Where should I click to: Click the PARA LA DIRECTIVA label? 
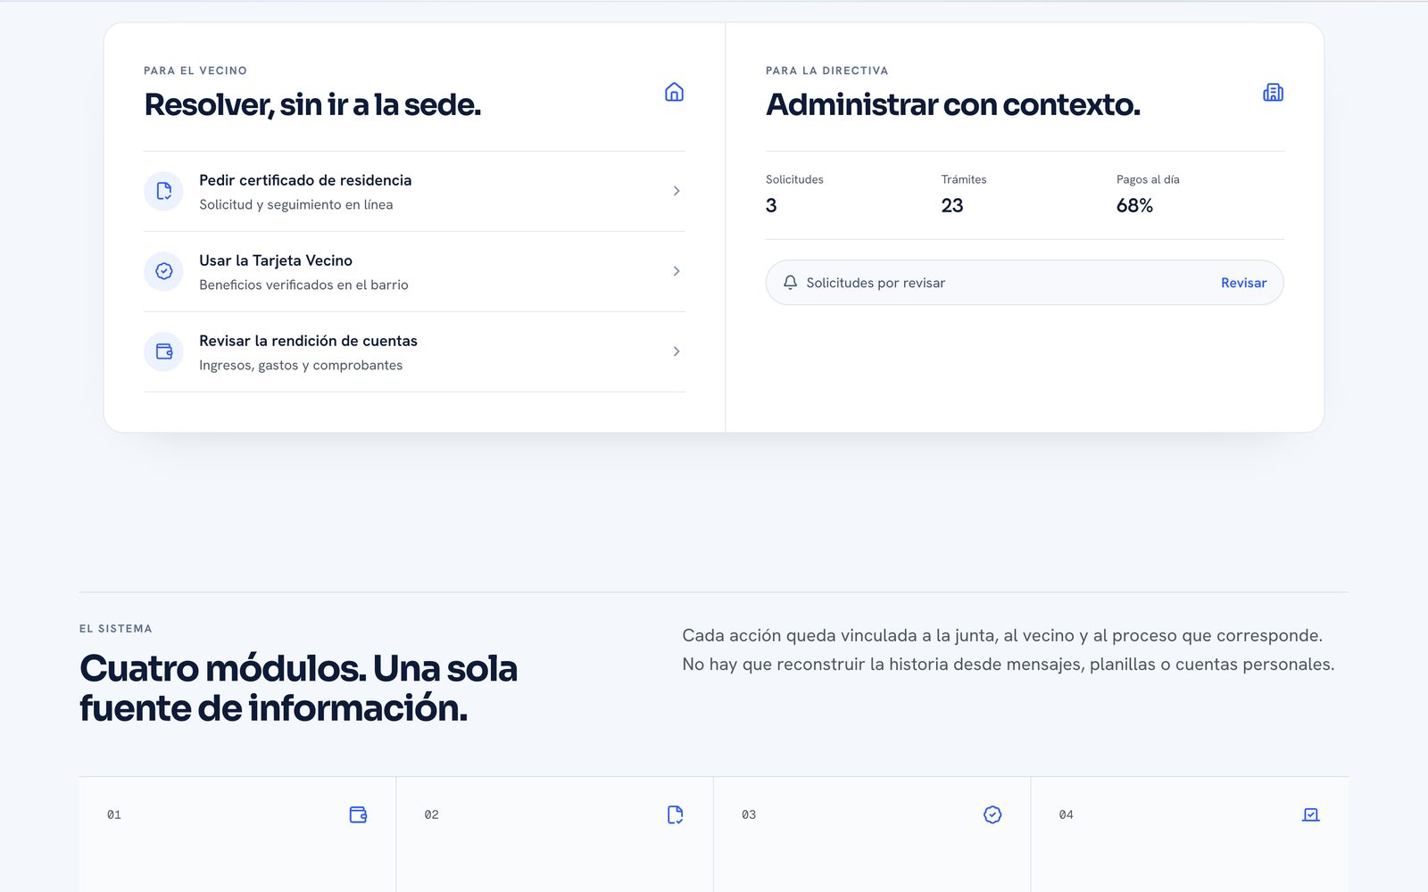(x=827, y=70)
